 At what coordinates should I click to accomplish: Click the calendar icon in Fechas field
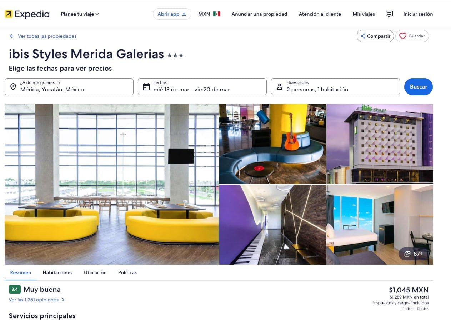coord(146,87)
